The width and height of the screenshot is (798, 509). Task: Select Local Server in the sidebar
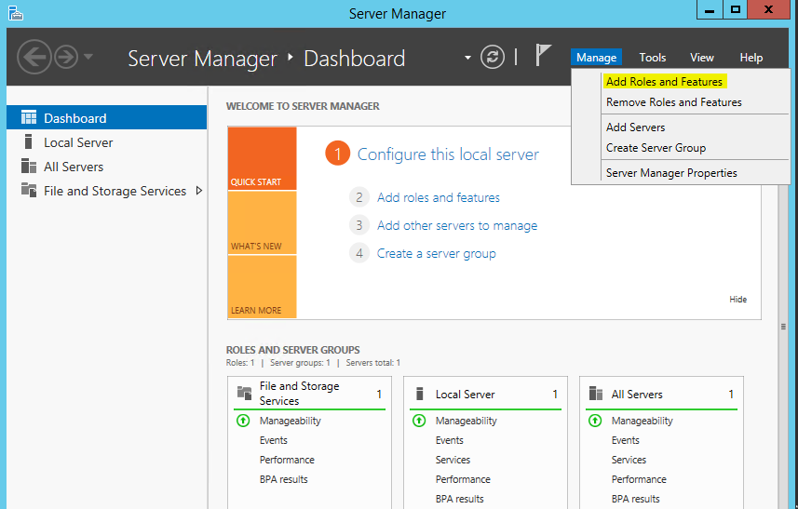(x=106, y=142)
